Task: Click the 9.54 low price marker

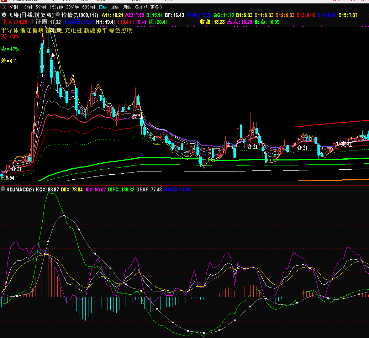Action: coord(10,178)
